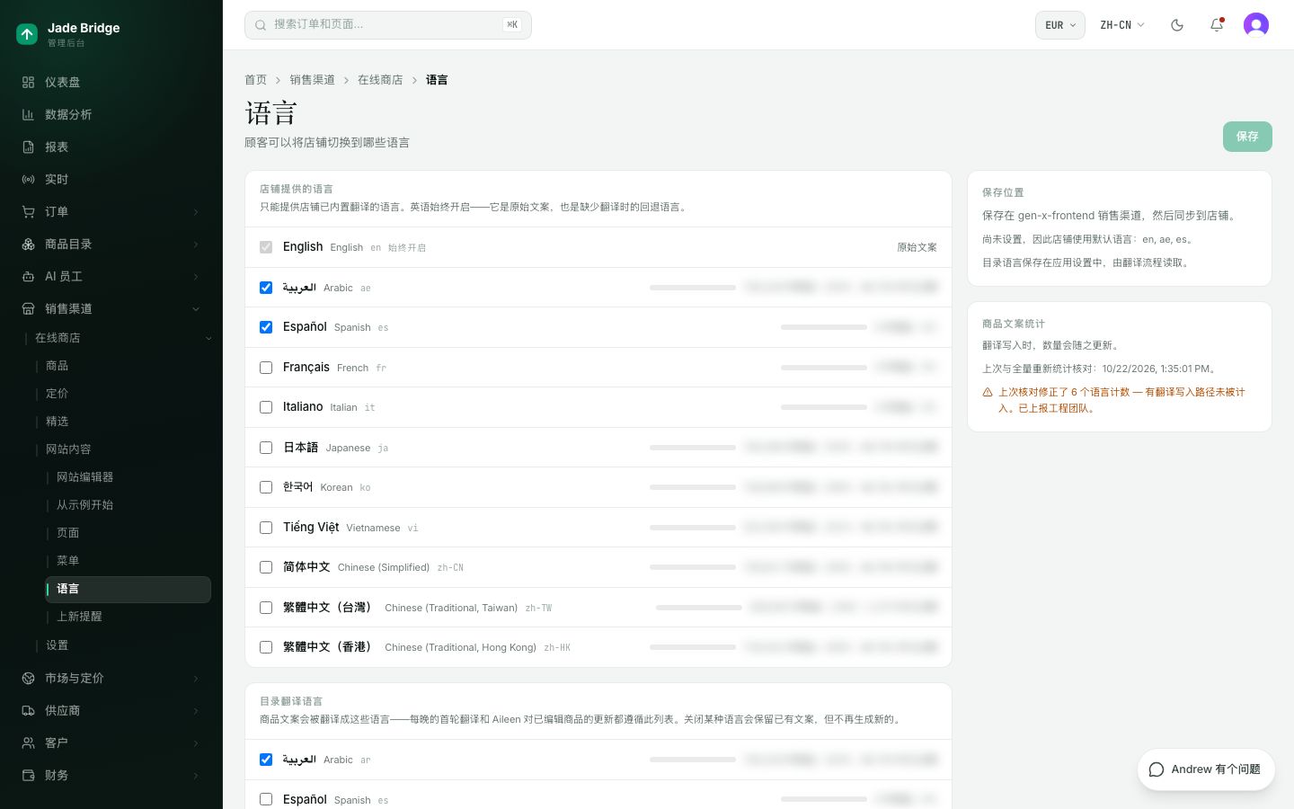Go to 网站编辑器 in the sidebar
Viewport: 1294px width, 809px height.
coord(85,477)
